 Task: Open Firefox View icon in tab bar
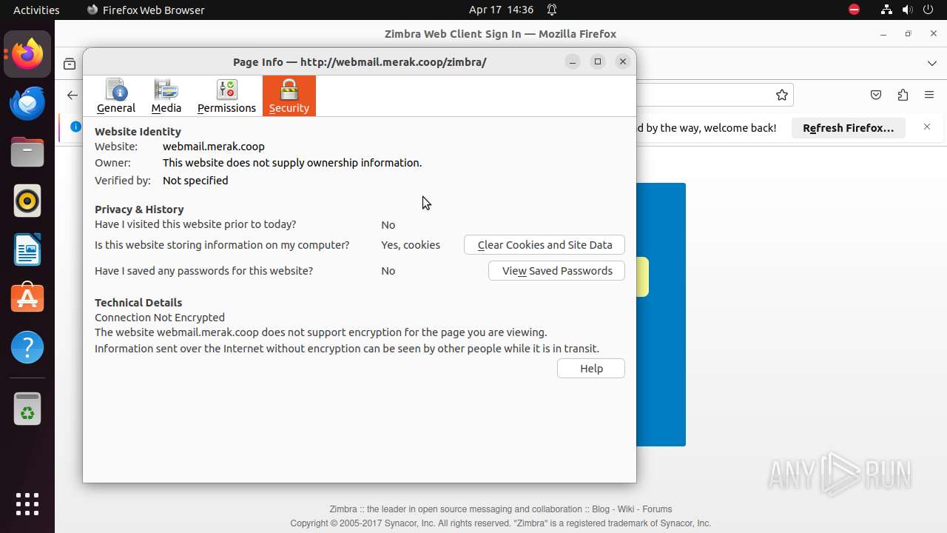[70, 64]
